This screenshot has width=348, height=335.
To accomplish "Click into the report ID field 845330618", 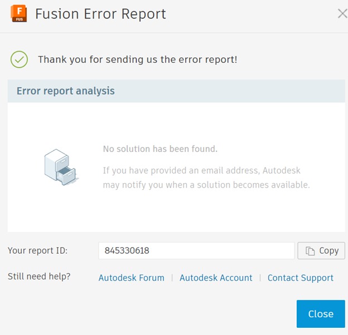I will point(196,250).
